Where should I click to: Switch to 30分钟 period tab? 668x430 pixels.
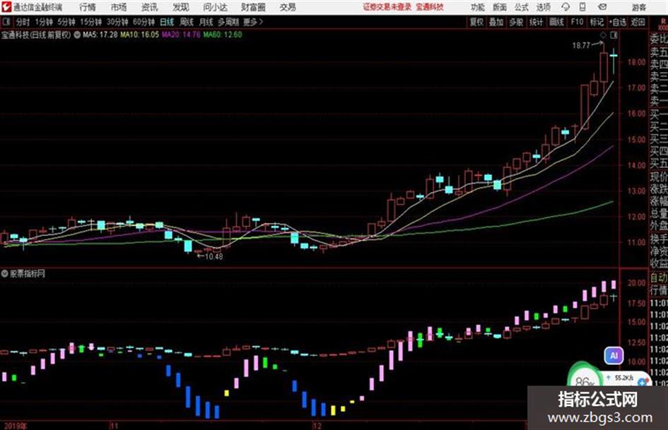click(x=117, y=22)
